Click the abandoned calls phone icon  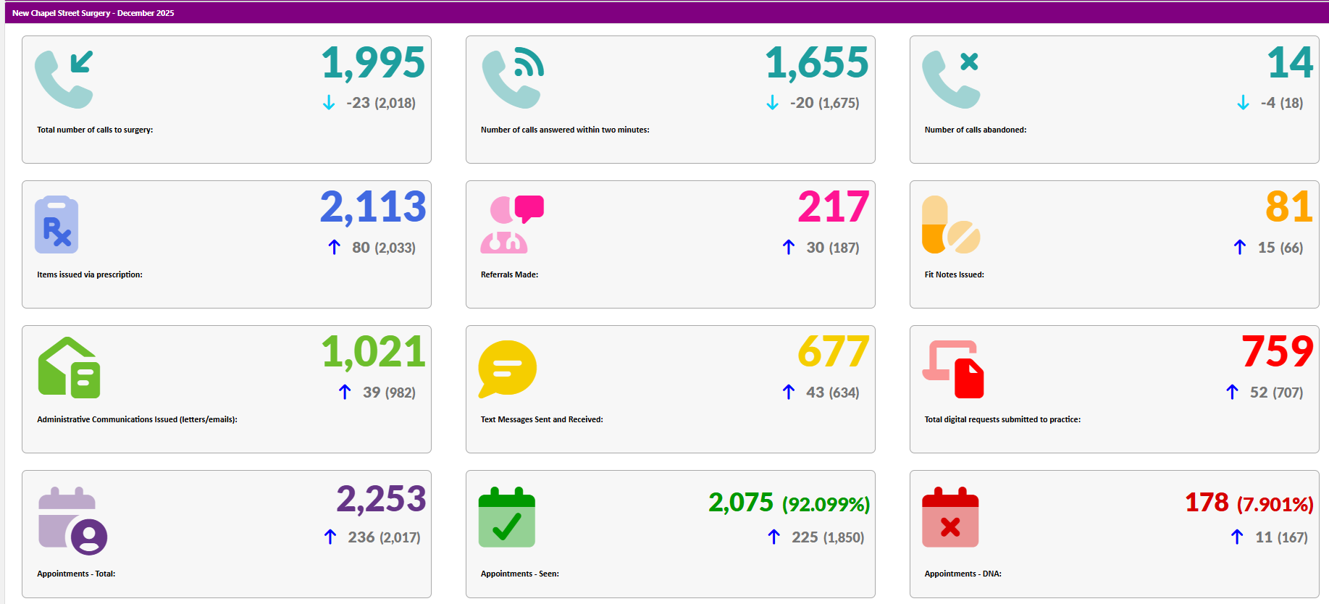951,79
